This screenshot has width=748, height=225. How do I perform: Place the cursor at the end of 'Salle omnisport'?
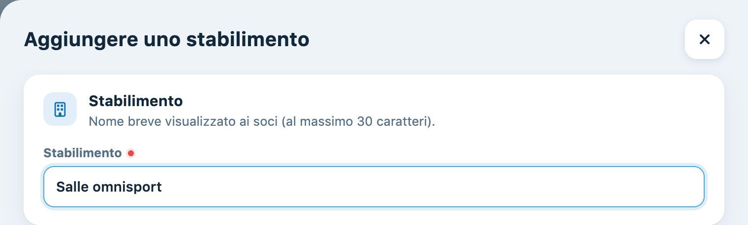pyautogui.click(x=163, y=187)
